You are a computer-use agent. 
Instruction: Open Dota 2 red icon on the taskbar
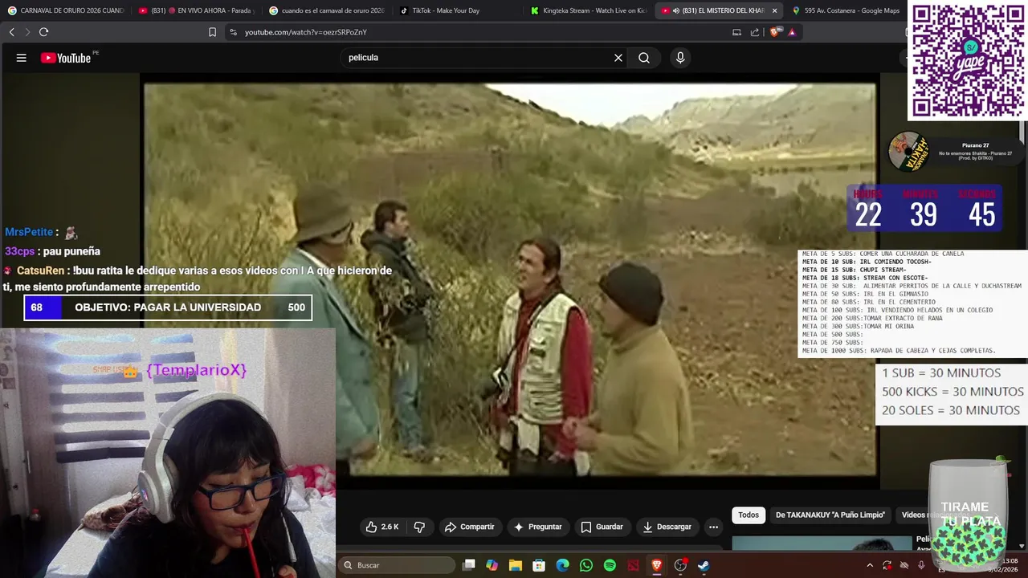click(x=633, y=565)
